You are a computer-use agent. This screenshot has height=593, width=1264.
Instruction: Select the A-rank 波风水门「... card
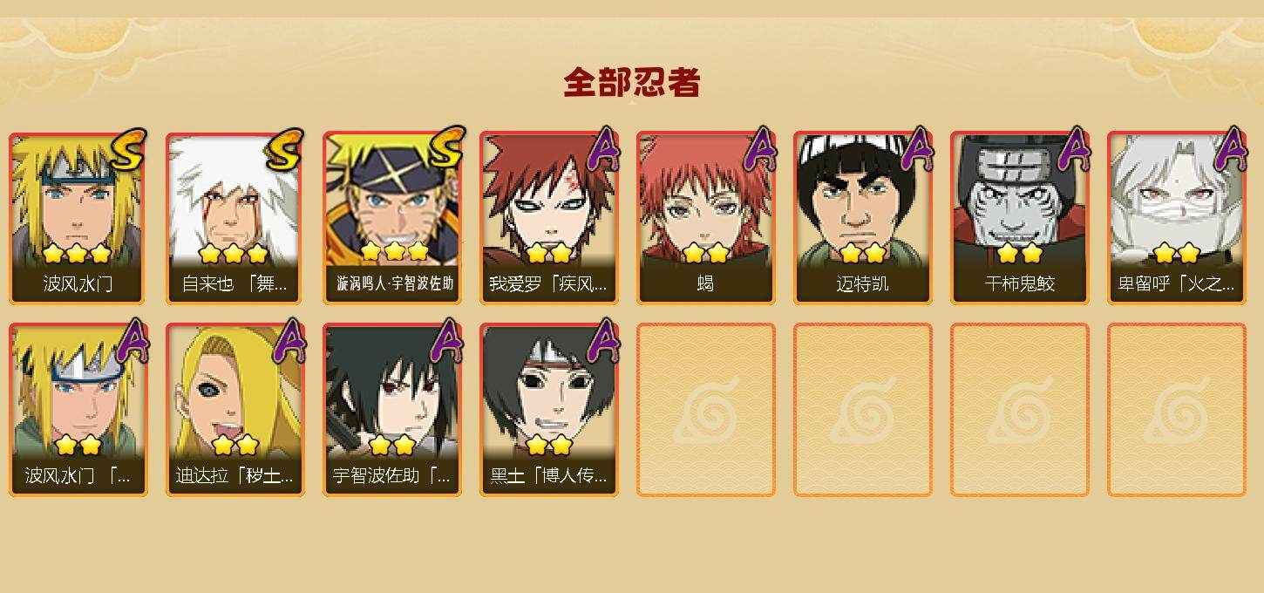tap(78, 410)
